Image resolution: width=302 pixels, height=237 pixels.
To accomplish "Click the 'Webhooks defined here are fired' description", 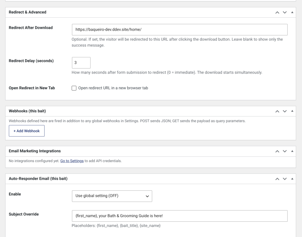I will tap(127, 121).
